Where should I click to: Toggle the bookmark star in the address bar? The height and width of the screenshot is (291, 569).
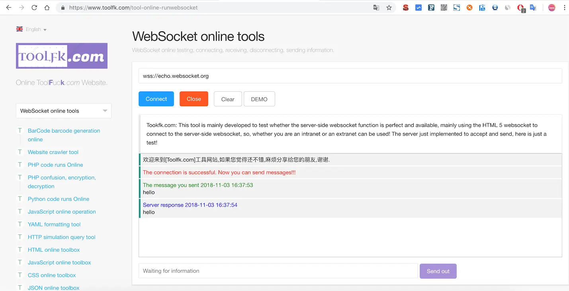pos(389,7)
